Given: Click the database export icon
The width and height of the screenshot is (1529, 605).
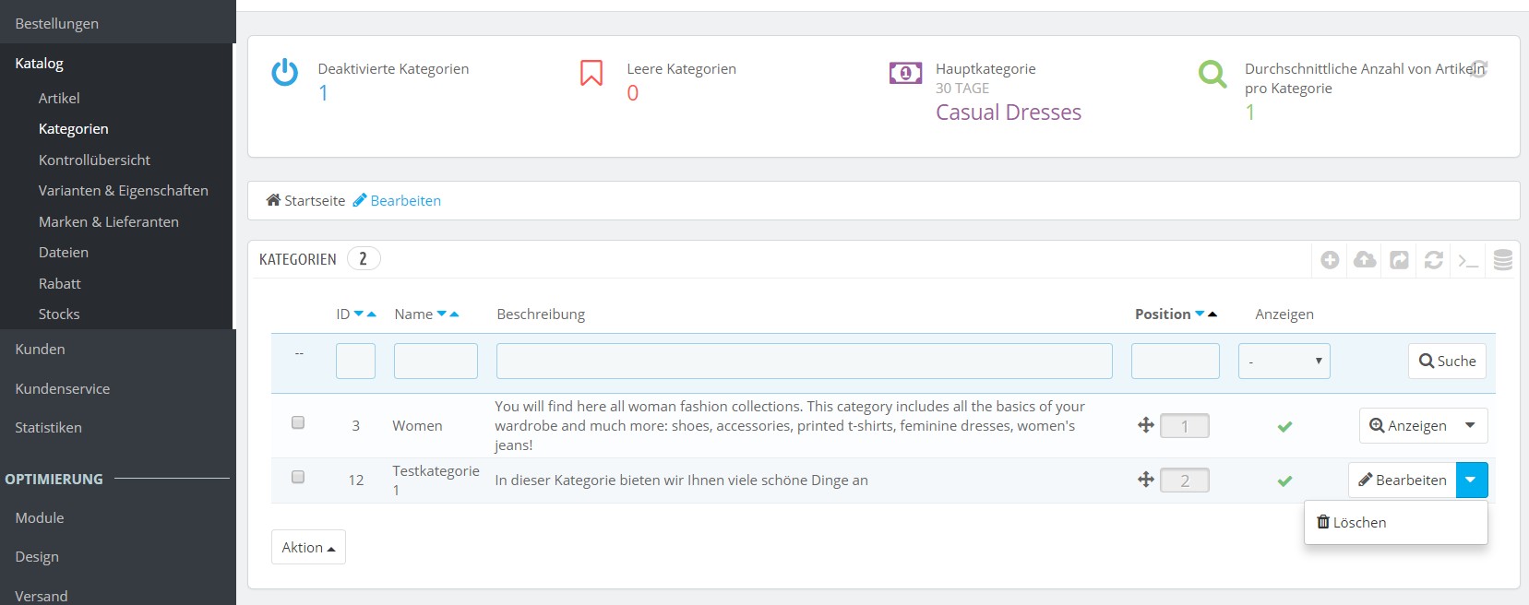Looking at the screenshot, I should point(1503,260).
